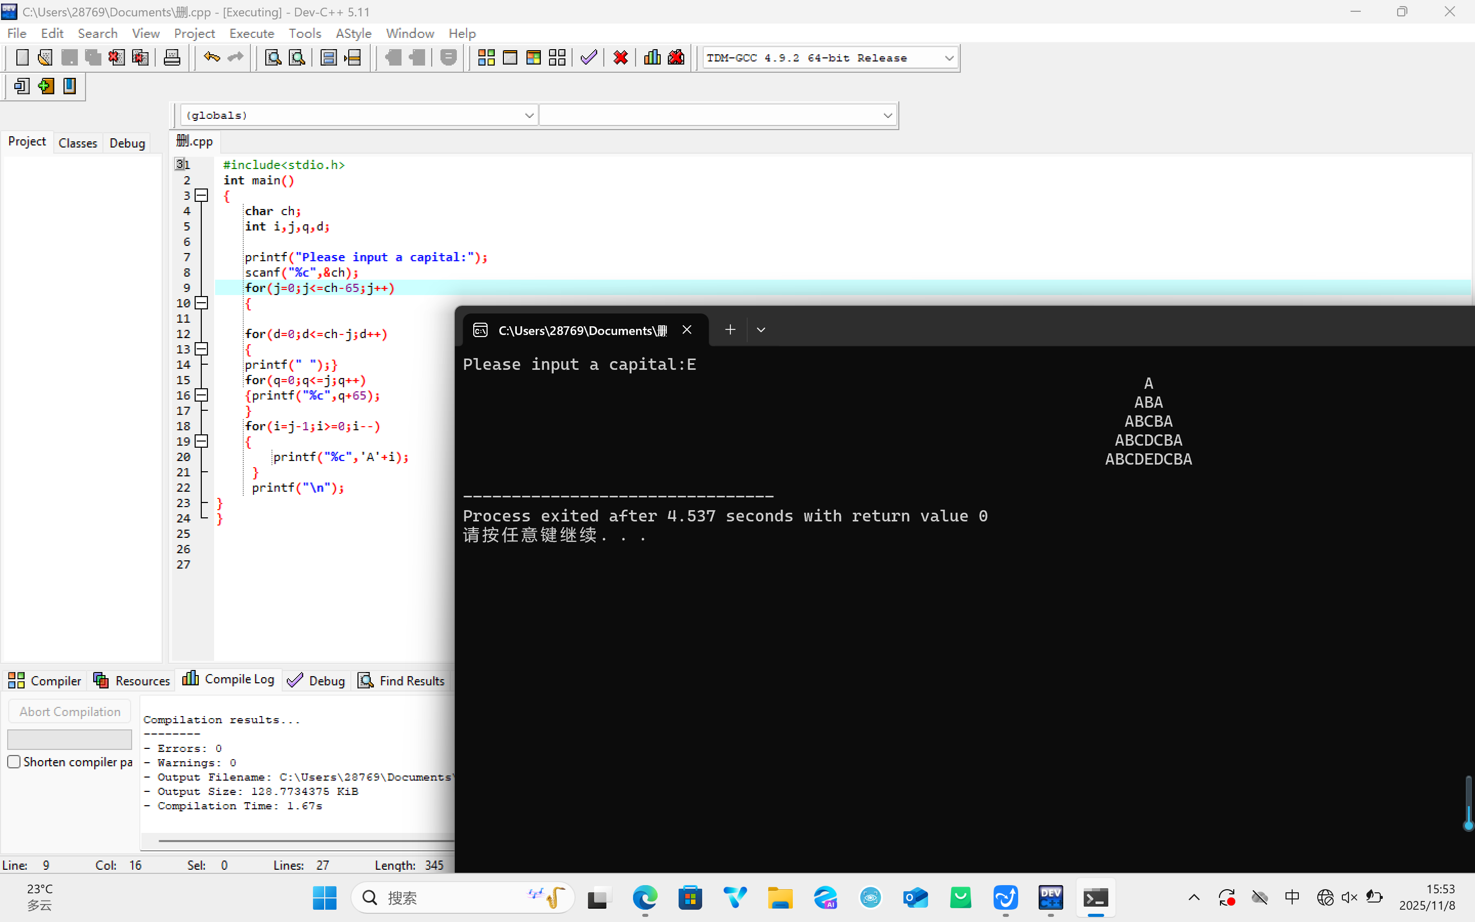Open the TDM-GCC compiler selection dropdown

(x=949, y=58)
